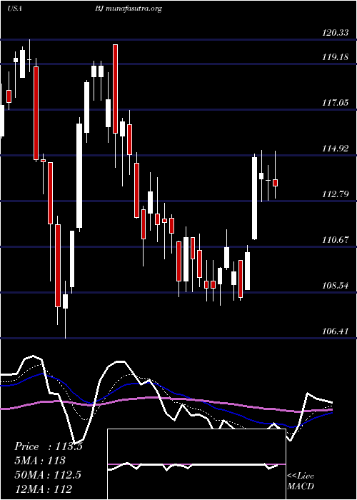Click the Price : 113.5 readout

(49, 446)
